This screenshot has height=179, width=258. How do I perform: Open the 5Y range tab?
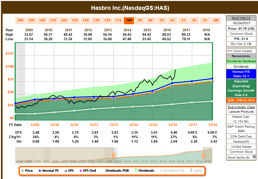pos(184,20)
